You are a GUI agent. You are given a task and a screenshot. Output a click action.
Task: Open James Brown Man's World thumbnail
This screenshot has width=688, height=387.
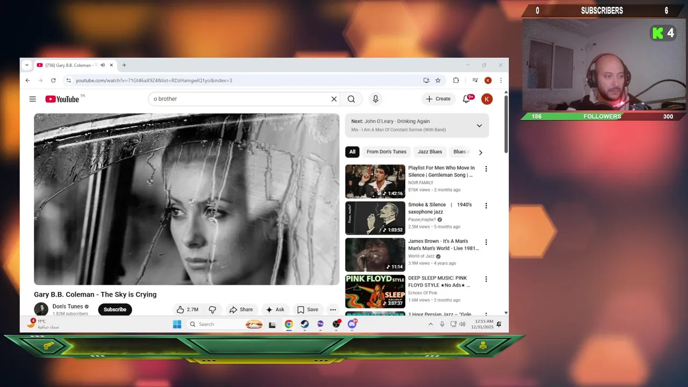click(x=375, y=255)
